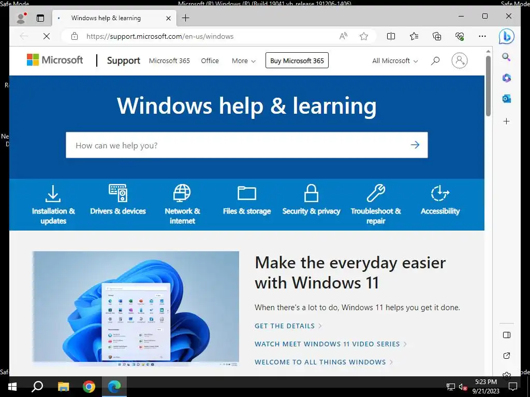Viewport: 530px width, 397px height.
Task: Open Security & privacy category
Action: pos(311,200)
